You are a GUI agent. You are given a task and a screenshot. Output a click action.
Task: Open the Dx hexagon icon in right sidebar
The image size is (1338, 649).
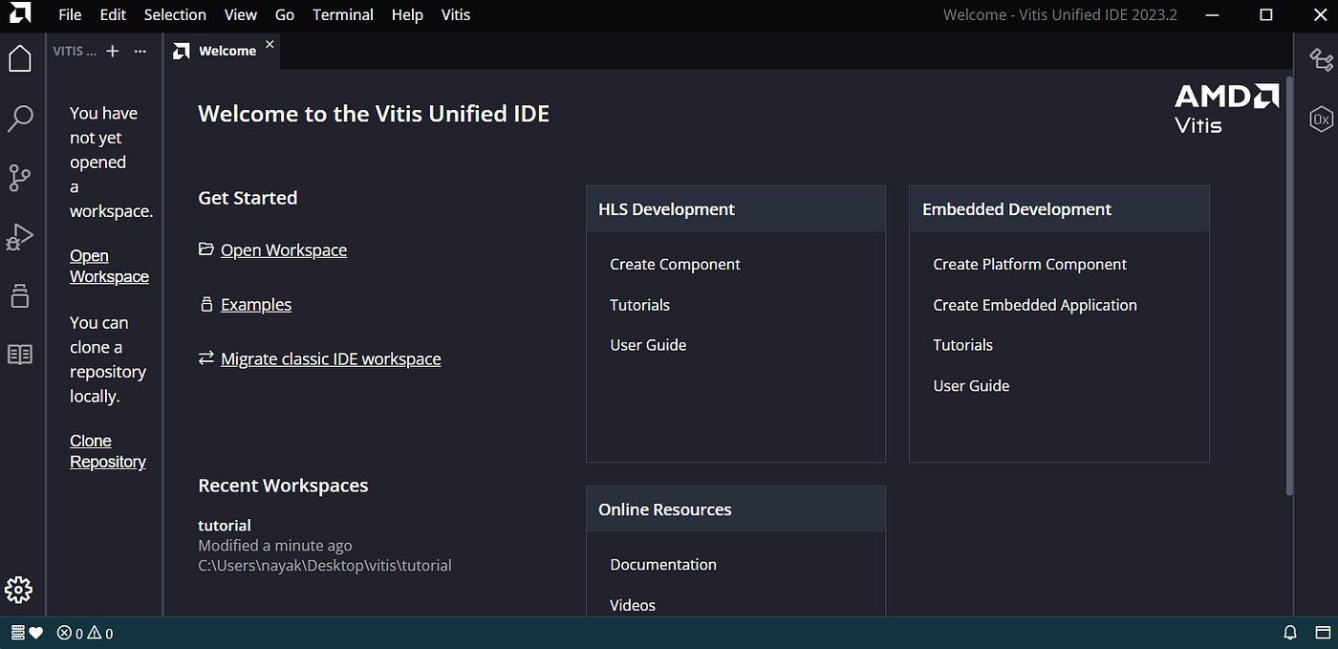click(1322, 119)
